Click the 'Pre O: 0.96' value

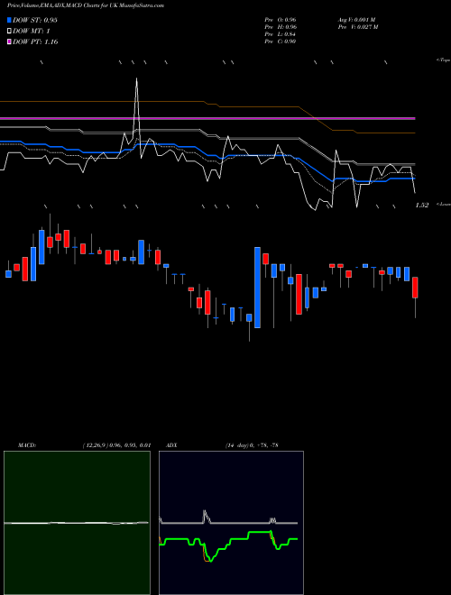(281, 20)
